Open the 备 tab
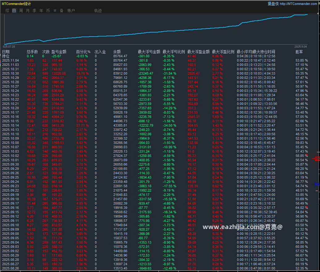 pyautogui.click(x=62, y=11)
